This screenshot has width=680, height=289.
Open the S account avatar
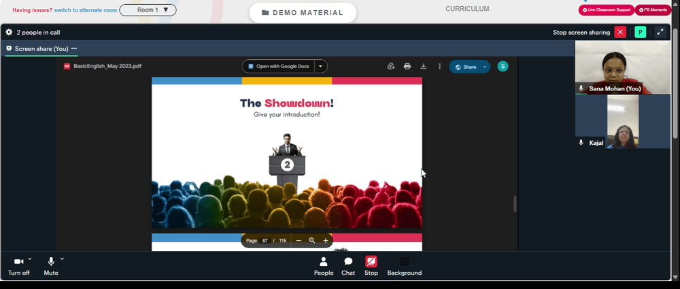[503, 67]
